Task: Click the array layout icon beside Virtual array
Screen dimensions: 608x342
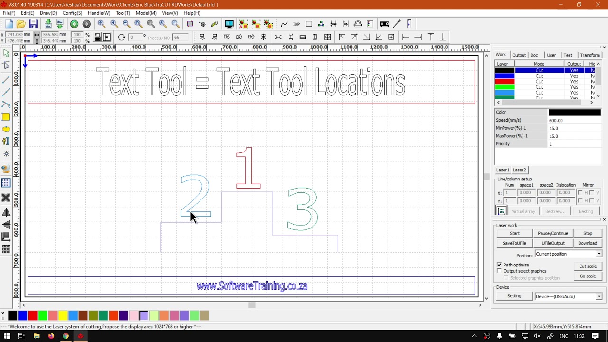Action: point(501,211)
